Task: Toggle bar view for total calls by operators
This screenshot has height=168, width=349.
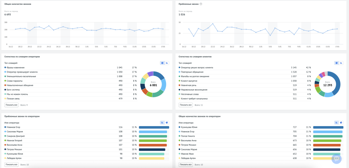Action: coord(336,122)
